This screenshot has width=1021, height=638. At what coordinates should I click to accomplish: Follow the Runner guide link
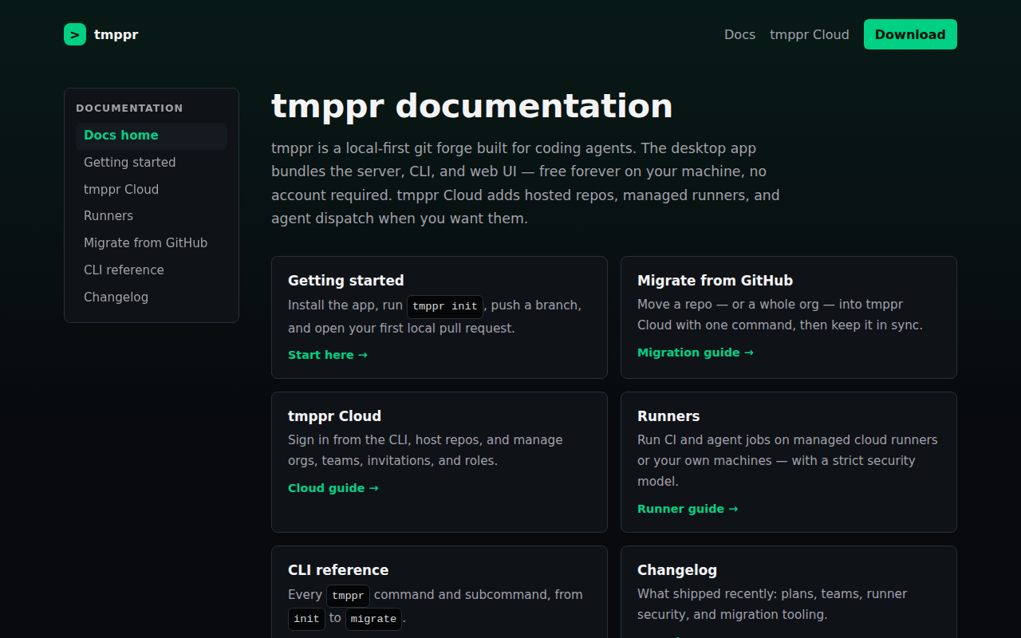coord(688,509)
